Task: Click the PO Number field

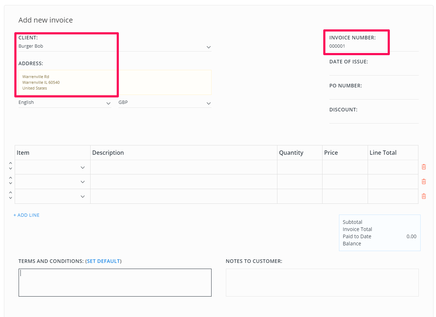Action: (x=374, y=95)
